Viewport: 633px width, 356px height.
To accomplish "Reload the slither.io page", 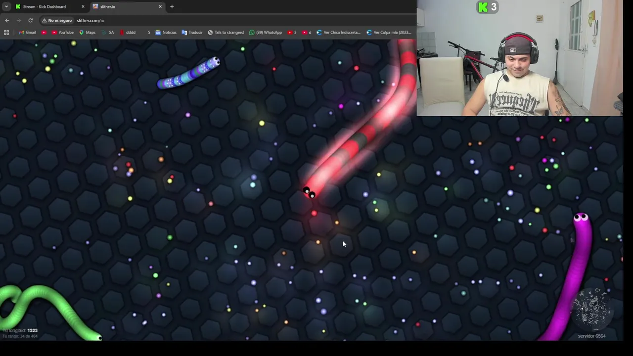I will 30,20.
